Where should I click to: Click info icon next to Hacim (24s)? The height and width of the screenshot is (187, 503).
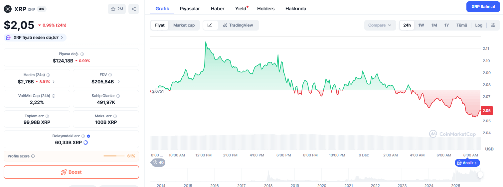coord(48,75)
